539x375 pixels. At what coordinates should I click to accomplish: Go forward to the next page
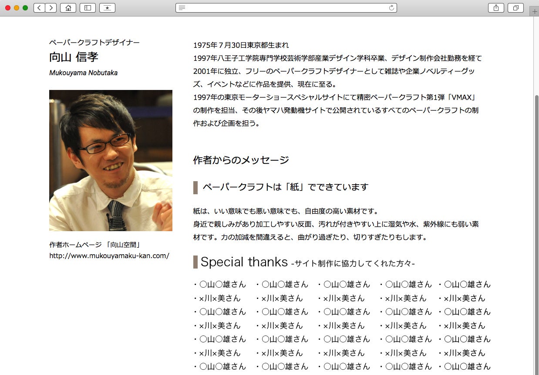pos(51,8)
